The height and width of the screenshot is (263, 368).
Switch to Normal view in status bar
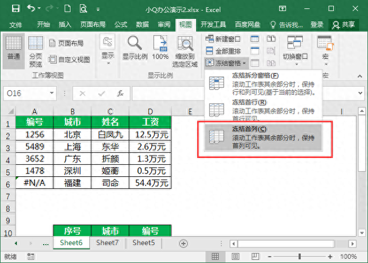215,257
